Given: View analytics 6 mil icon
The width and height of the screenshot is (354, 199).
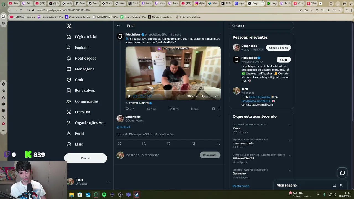Looking at the screenshot, I should (192, 109).
